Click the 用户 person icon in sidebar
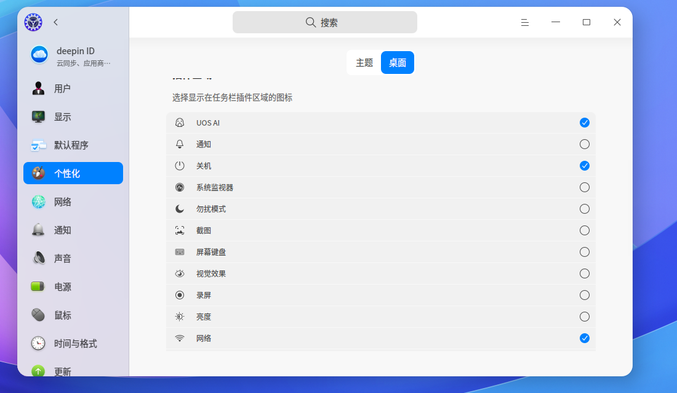 click(38, 88)
